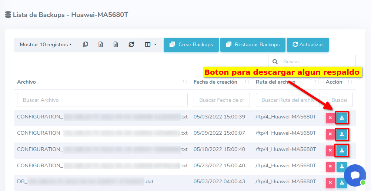Screen dimensions: 371x191
Task: Delete the 05/23/2022 15:00:40 backup
Action: [x=330, y=167]
